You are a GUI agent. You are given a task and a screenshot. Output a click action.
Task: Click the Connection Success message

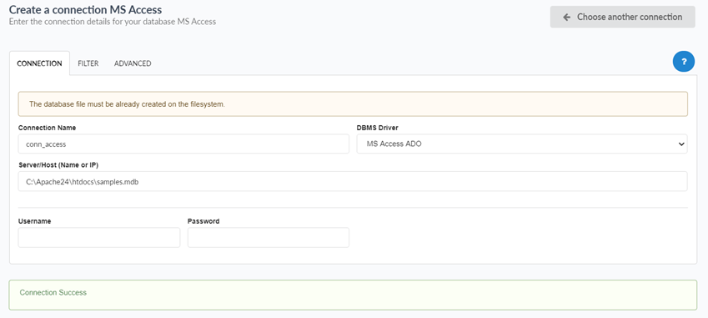(353, 295)
